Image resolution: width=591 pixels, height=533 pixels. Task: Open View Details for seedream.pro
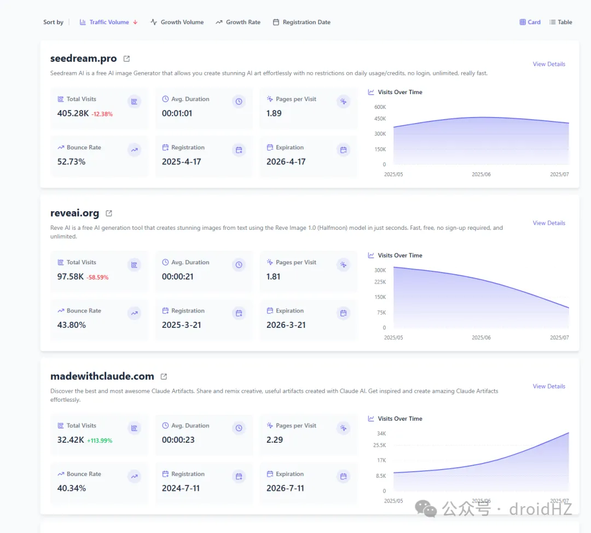click(x=549, y=63)
